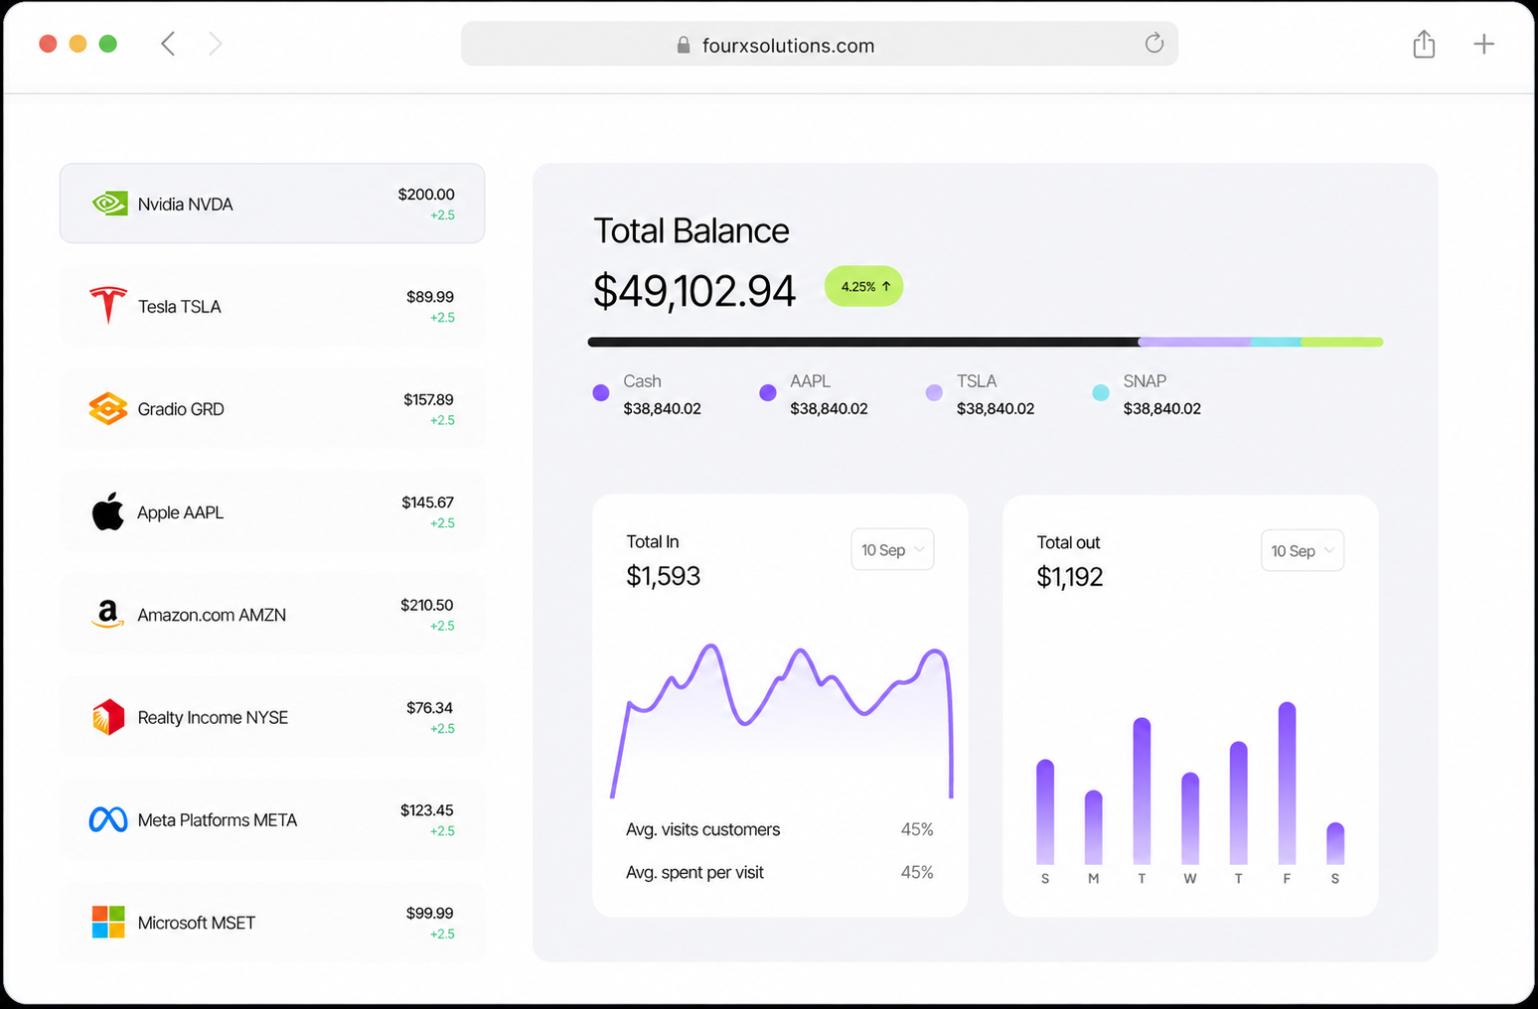Click the Nvidia logo icon
Screen dimensions: 1538x1009
[x=109, y=204]
